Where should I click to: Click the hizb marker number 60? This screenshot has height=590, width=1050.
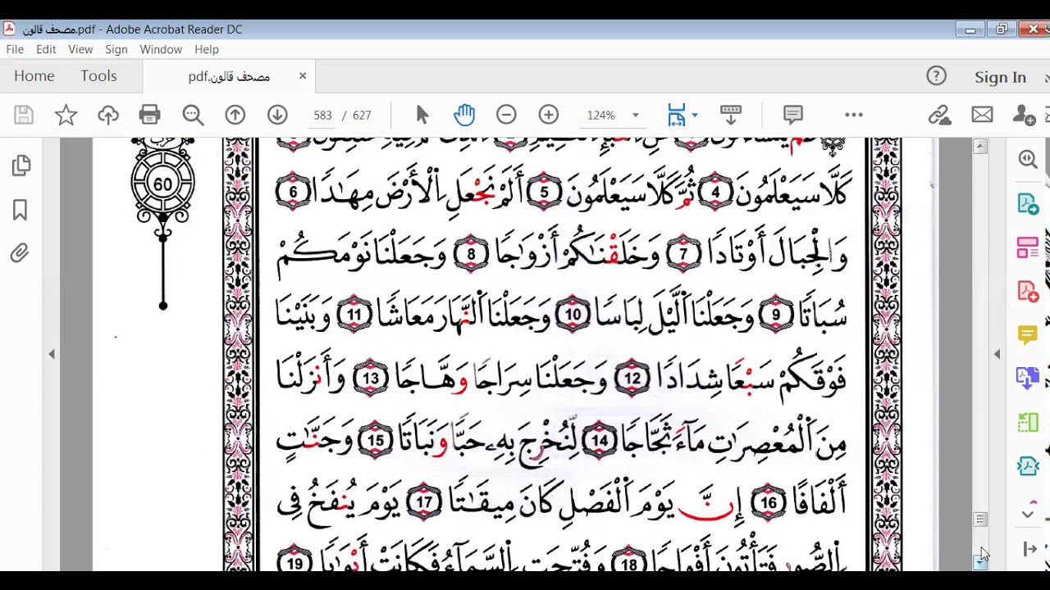162,184
